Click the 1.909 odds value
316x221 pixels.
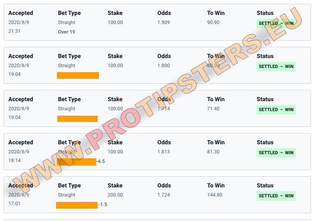[x=164, y=22]
